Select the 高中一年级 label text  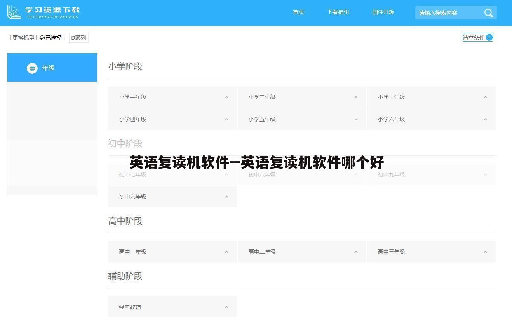[x=132, y=252]
